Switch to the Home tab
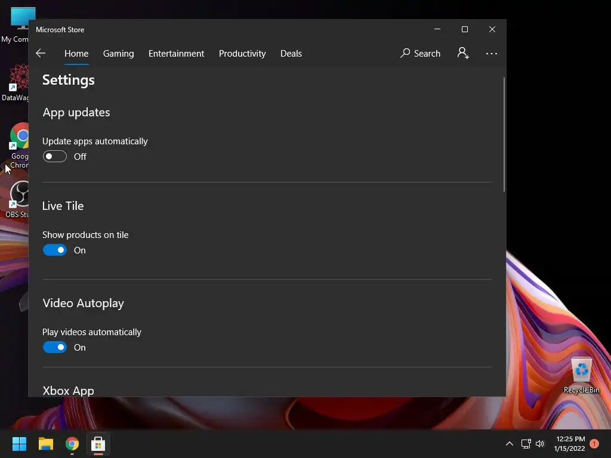Image resolution: width=611 pixels, height=458 pixels. pyautogui.click(x=76, y=53)
